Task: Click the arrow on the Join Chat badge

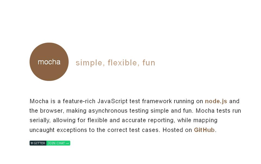Action: tap(67, 143)
